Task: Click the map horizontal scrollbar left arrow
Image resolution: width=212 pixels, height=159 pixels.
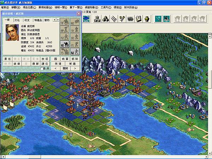Action: (x=4, y=157)
